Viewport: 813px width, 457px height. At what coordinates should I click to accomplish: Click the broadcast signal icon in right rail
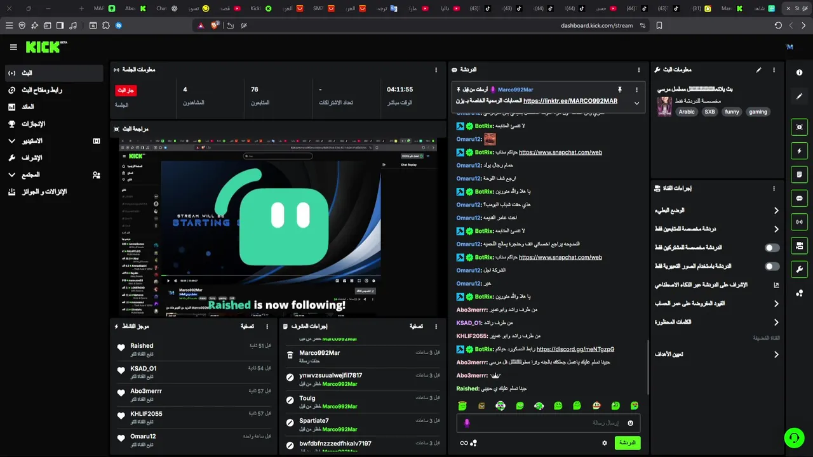(799, 222)
